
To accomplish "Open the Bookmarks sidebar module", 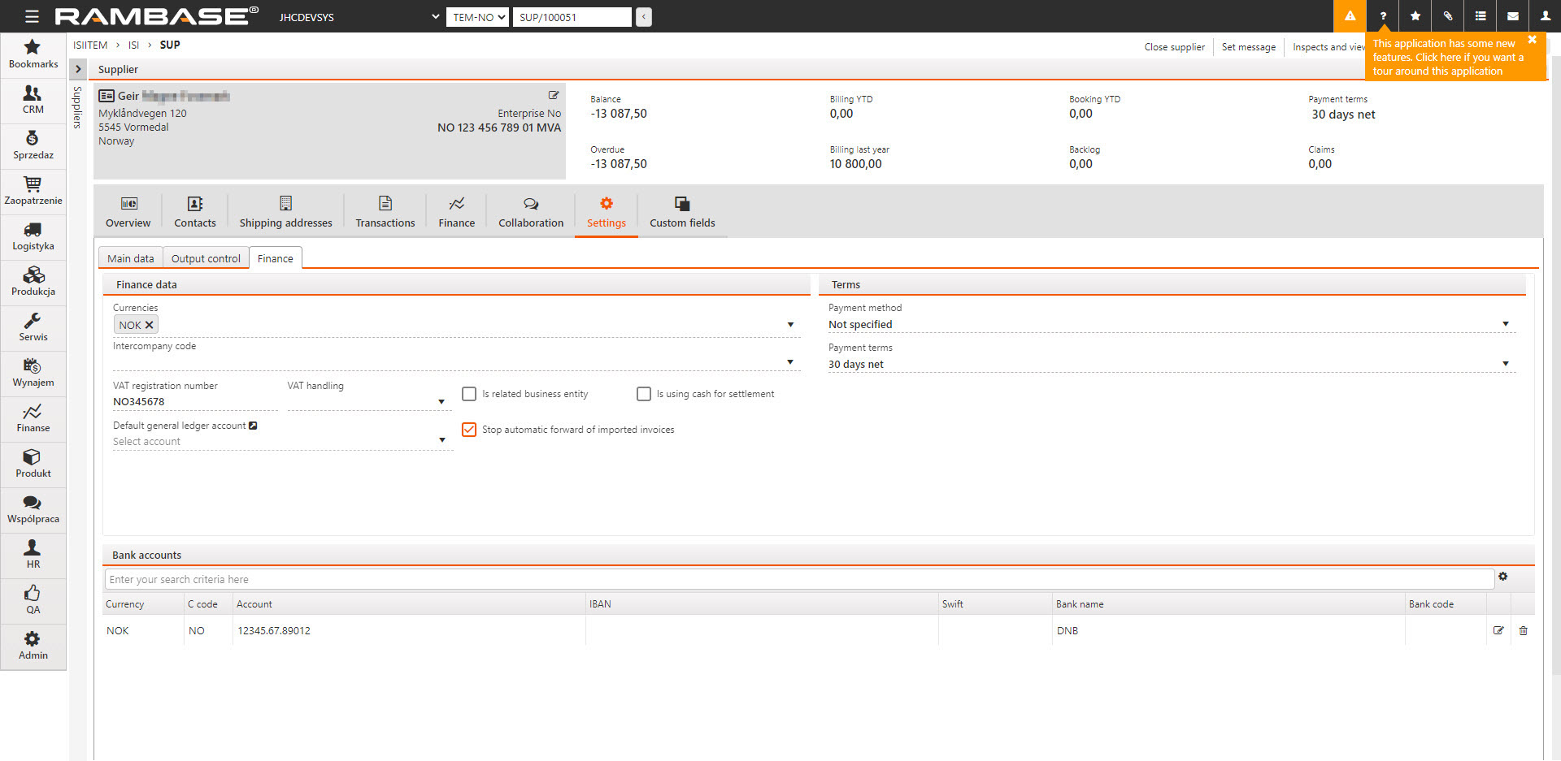I will [33, 54].
